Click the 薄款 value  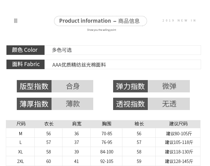[73, 104]
